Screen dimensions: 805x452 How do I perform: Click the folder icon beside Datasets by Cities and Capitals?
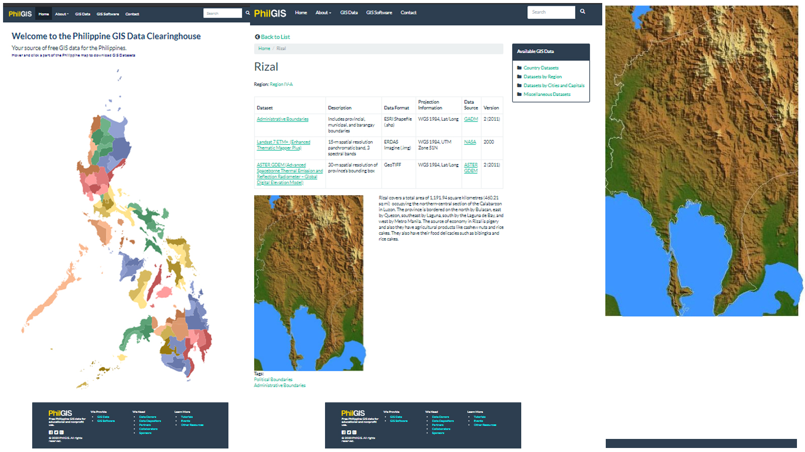[x=519, y=85]
